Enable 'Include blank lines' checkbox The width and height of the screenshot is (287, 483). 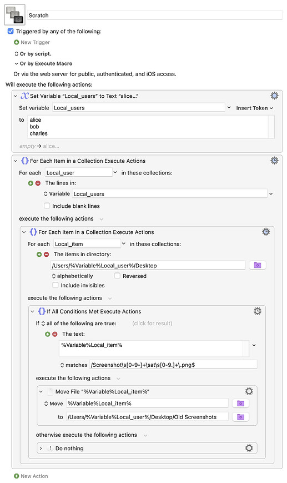(x=47, y=206)
